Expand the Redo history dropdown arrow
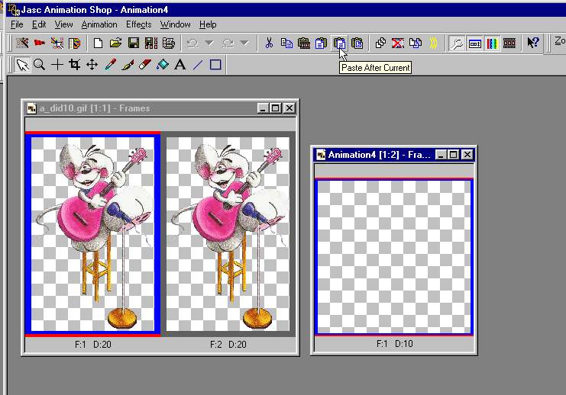 (244, 43)
